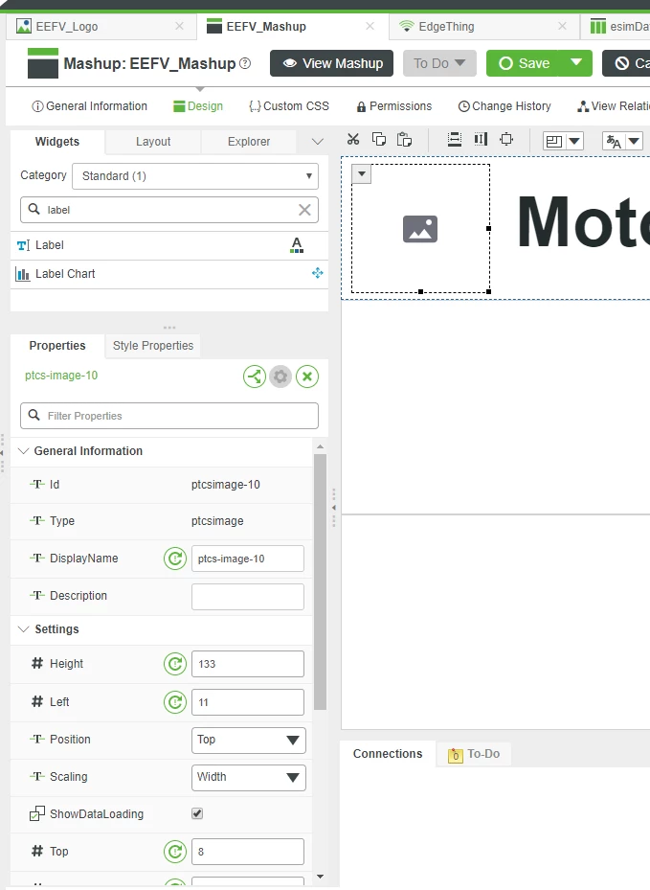Click the properties panel vertical scrollbar
This screenshot has width=650, height=890.
coord(320,582)
